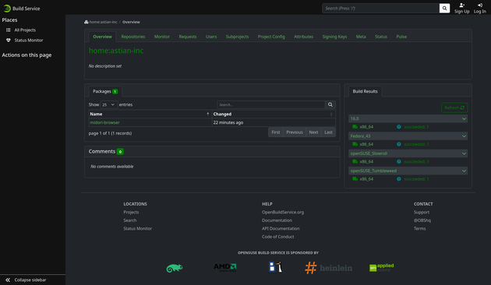
Task: Click the B1 penguin sponsor logo
Action: click(x=276, y=267)
